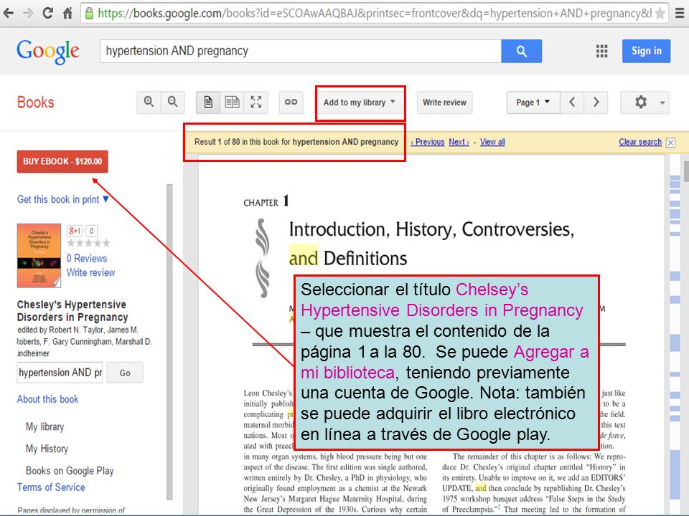689x516 pixels.
Task: Click the Go button in sidebar
Action: (x=125, y=373)
